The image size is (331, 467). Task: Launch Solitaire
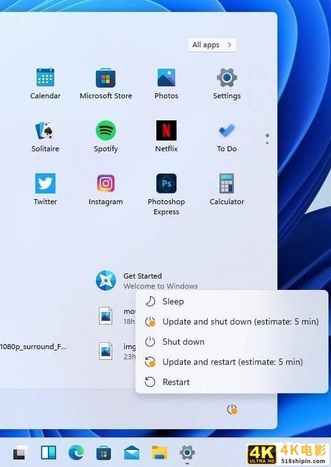(45, 136)
